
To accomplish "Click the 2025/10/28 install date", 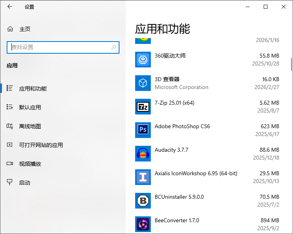I will pos(266,63).
